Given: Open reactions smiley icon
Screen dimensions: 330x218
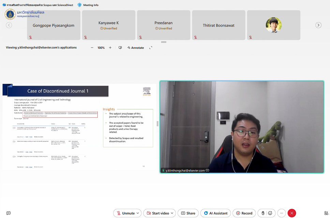Looking at the screenshot, I should tap(270, 213).
